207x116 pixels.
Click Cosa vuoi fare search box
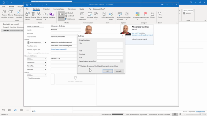click(99, 9)
